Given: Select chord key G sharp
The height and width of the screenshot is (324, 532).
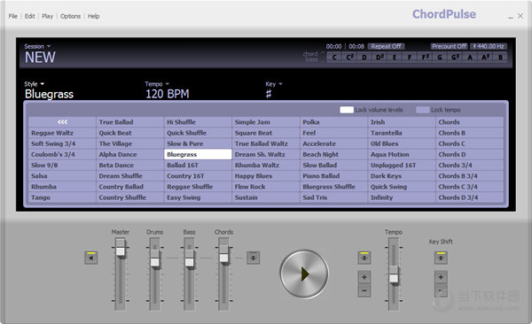Looking at the screenshot, I should coord(455,58).
